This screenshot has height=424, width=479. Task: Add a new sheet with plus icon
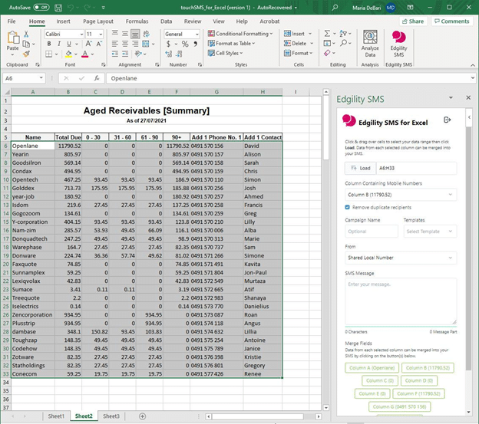[x=143, y=416]
